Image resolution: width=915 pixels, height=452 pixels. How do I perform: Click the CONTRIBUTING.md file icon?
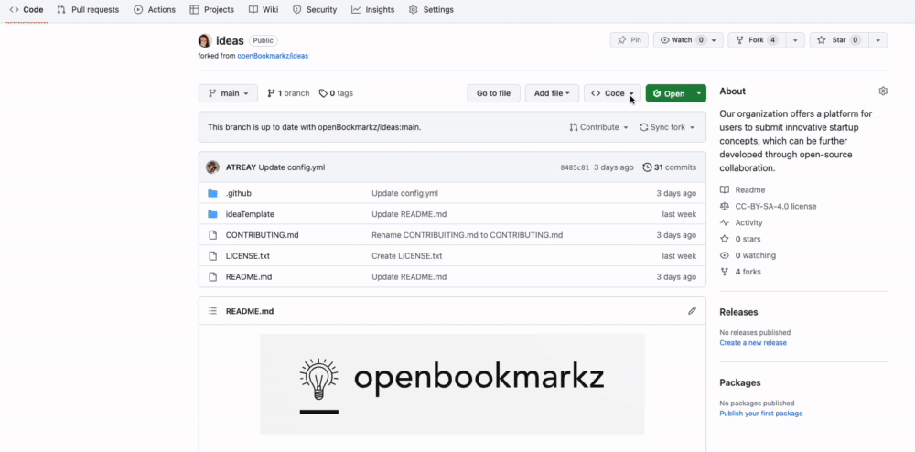tap(212, 235)
